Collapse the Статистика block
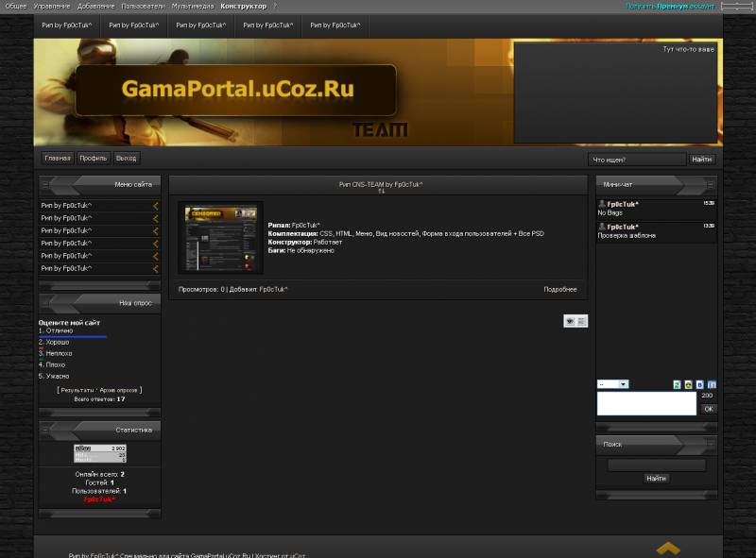Image resolution: width=756 pixels, height=558 pixels. click(44, 430)
